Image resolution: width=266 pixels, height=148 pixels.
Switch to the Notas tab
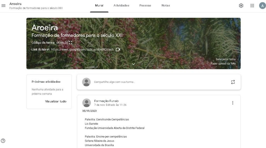point(165,5)
